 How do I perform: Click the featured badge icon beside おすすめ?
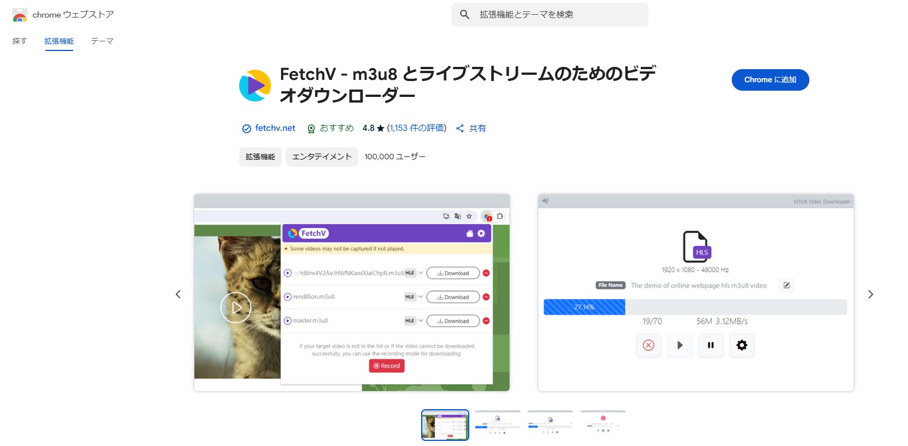click(311, 129)
